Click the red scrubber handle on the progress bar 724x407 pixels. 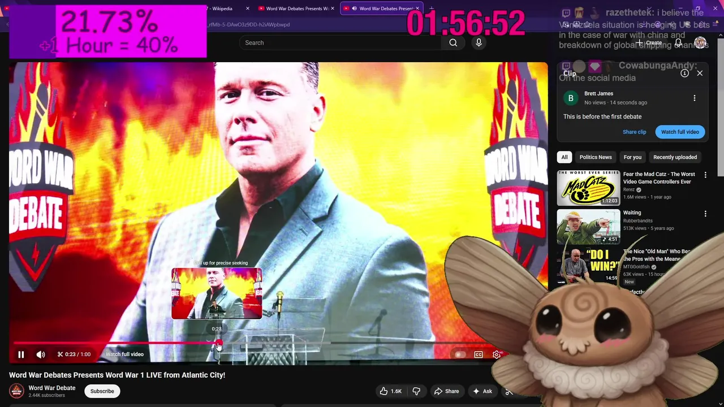coord(219,343)
